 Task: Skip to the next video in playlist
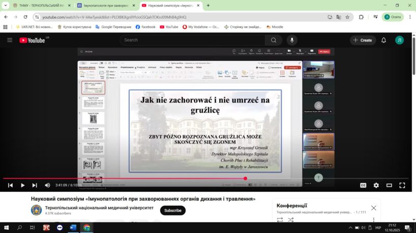coord(35,185)
